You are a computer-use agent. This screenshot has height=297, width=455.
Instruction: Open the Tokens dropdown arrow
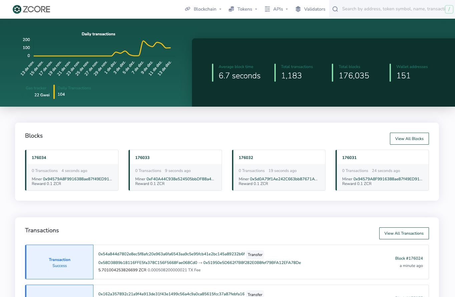pyautogui.click(x=256, y=9)
